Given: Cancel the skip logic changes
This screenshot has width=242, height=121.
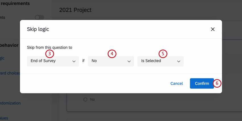Looking at the screenshot, I should click(177, 83).
